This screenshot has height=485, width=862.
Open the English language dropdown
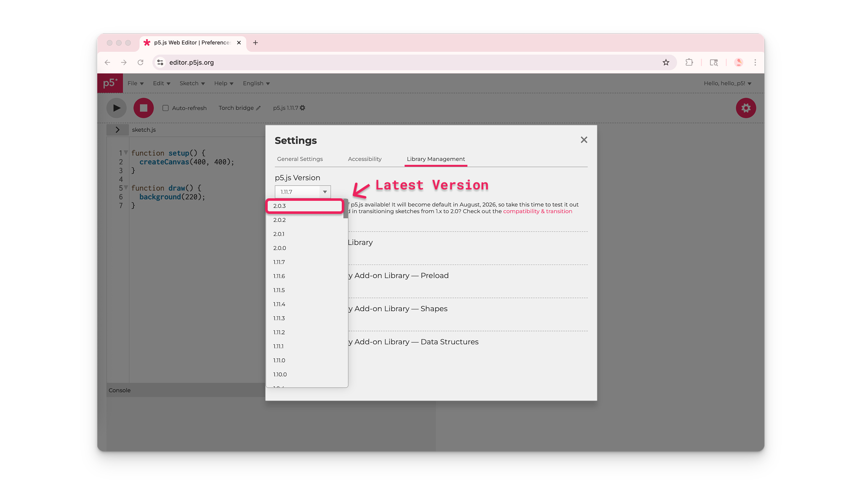(x=256, y=83)
